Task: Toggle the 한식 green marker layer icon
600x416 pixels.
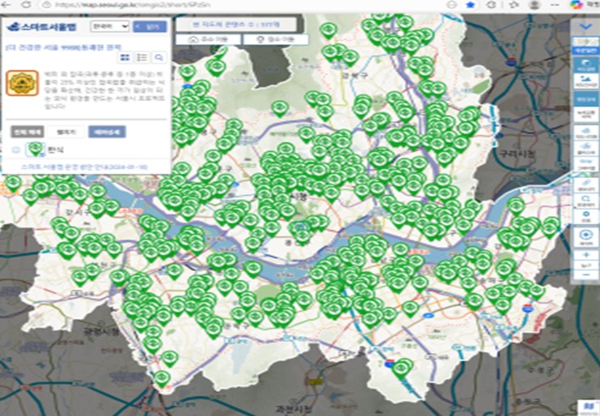Action: [35, 149]
